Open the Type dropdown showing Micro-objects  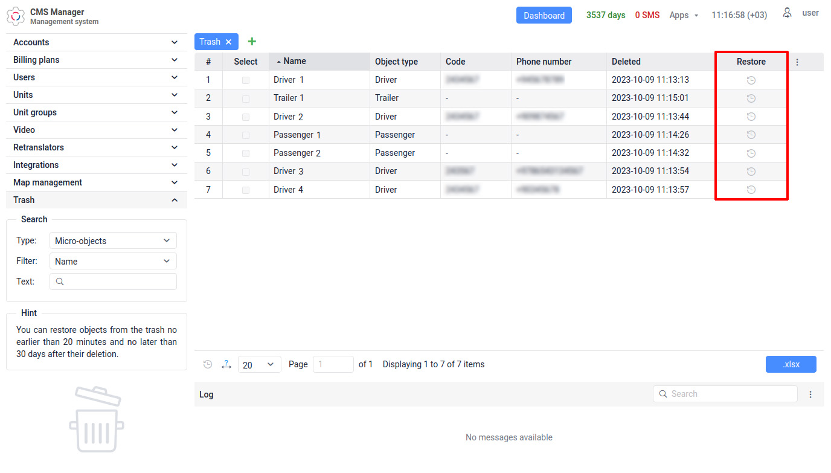click(x=113, y=240)
